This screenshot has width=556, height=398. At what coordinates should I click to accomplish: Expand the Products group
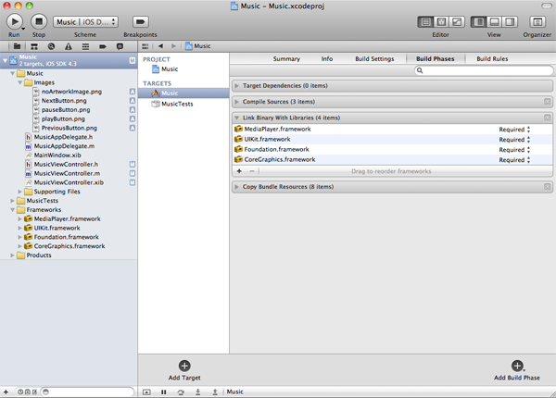click(x=13, y=255)
